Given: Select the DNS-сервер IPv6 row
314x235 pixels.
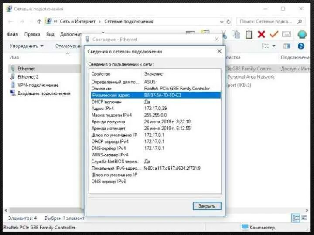Looking at the screenshot, I should (156, 182).
